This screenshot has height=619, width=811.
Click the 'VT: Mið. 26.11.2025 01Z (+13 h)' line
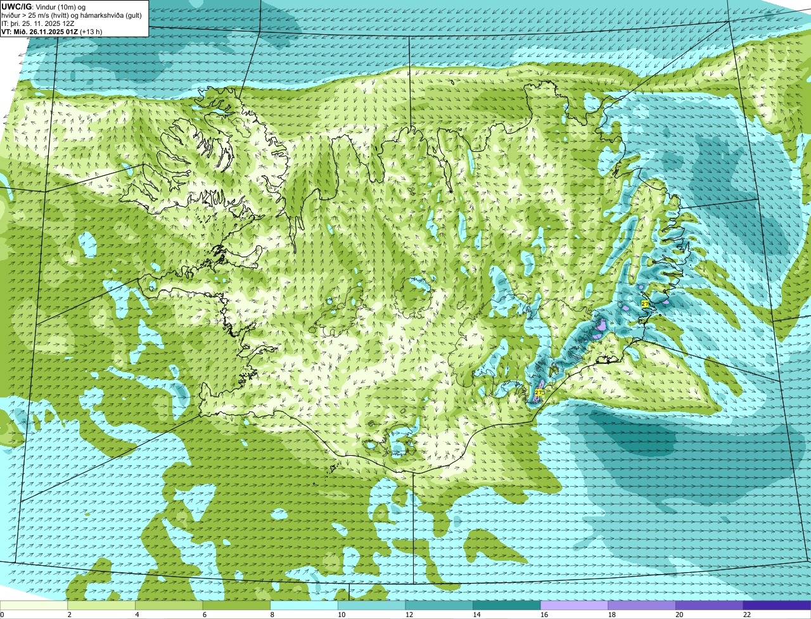click(52, 31)
